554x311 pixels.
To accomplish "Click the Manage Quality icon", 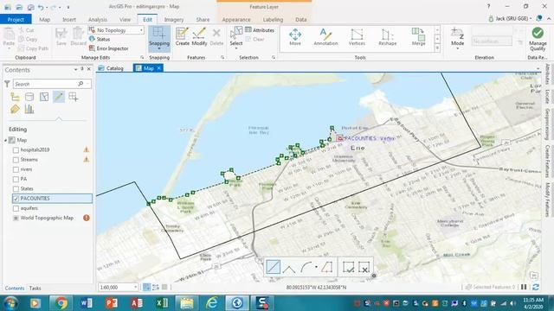I will tap(538, 39).
